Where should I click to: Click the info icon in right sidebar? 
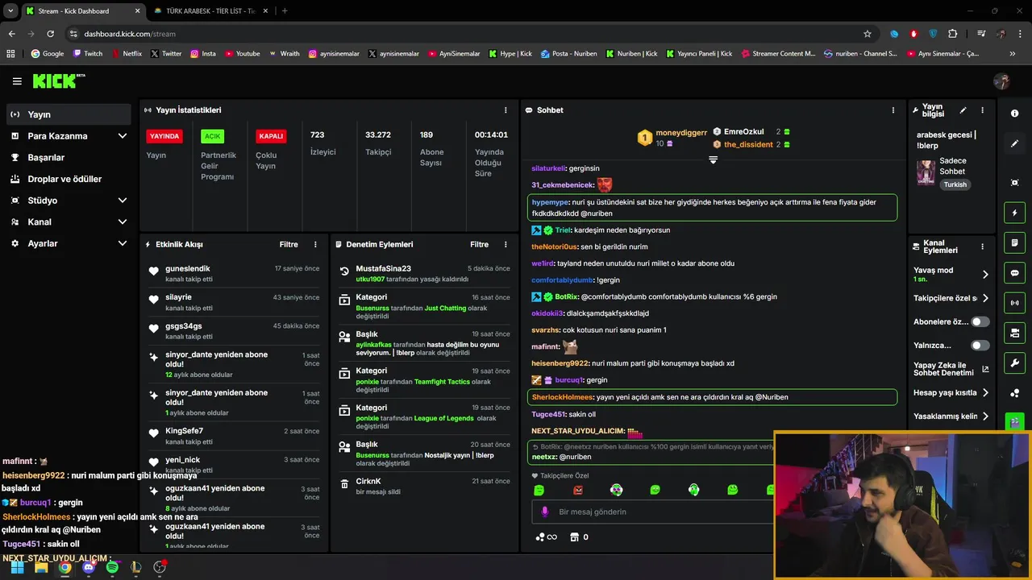(x=1014, y=114)
